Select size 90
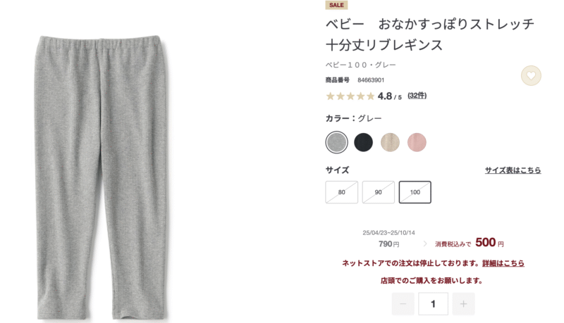Image resolution: width=564 pixels, height=323 pixels. 379,192
